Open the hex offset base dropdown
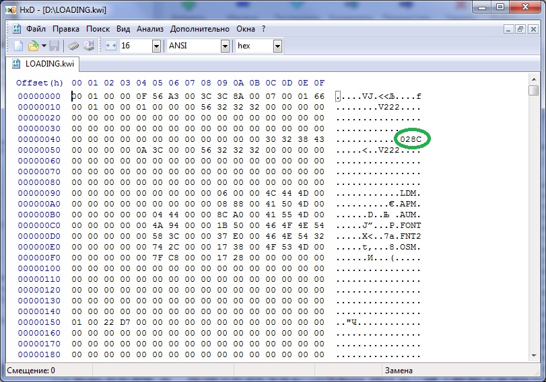 (277, 46)
